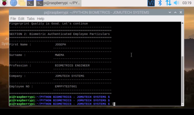Click the 'Surname :' label
Image resolution: width=194 pixels, height=115 pixels.
click(x=17, y=55)
